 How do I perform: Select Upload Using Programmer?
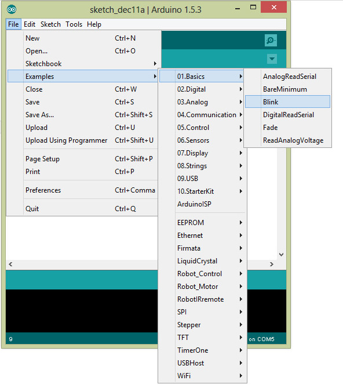[83, 140]
